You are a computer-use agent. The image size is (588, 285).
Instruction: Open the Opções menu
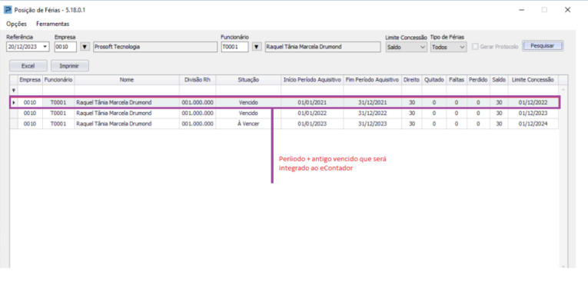(16, 24)
